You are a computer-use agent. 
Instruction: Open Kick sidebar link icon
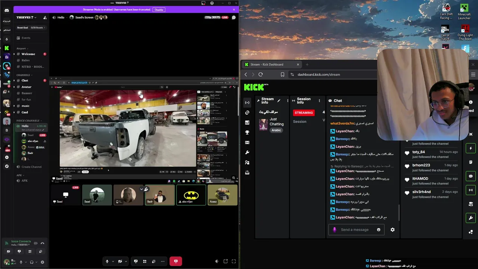247,112
